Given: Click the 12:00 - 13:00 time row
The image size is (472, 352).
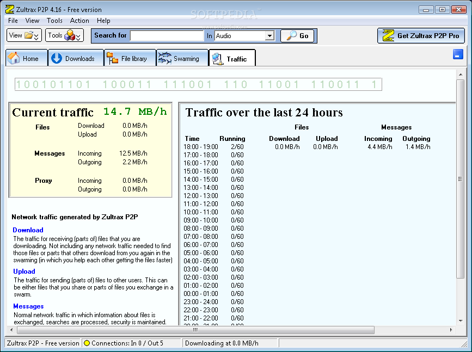Looking at the screenshot, I should pyautogui.click(x=201, y=195).
